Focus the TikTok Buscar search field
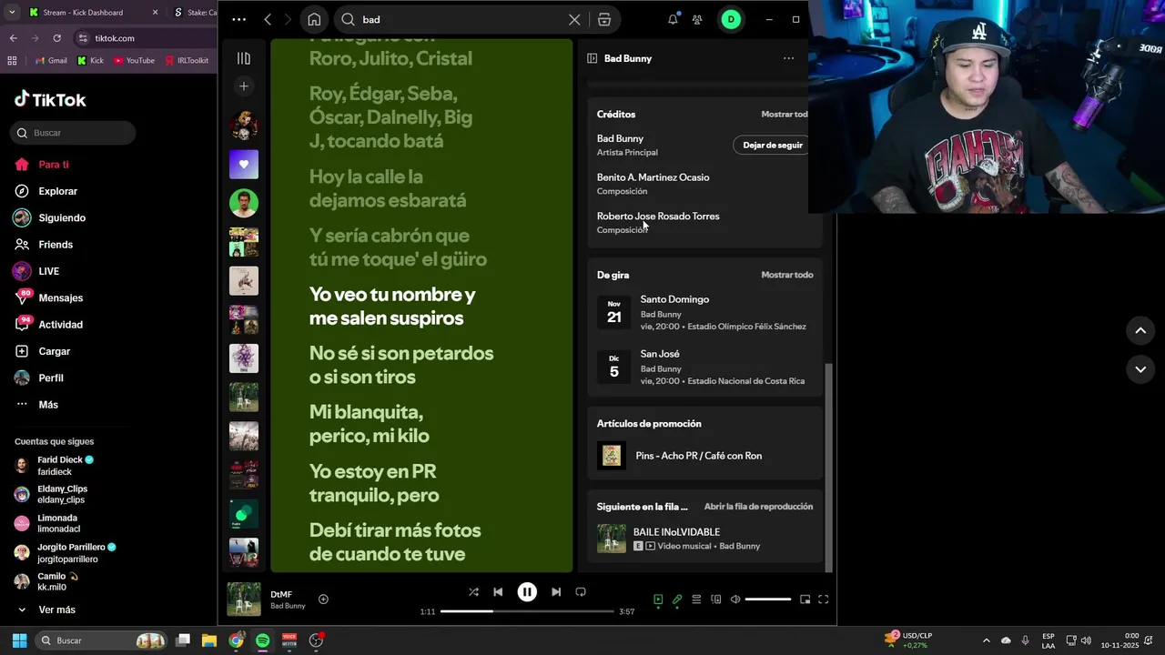 73,133
